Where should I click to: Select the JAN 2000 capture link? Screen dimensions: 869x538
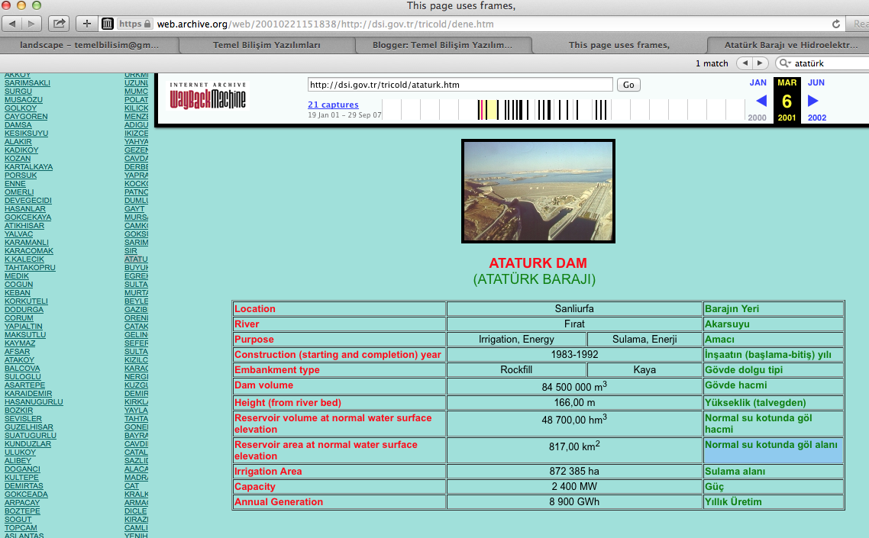(x=758, y=82)
